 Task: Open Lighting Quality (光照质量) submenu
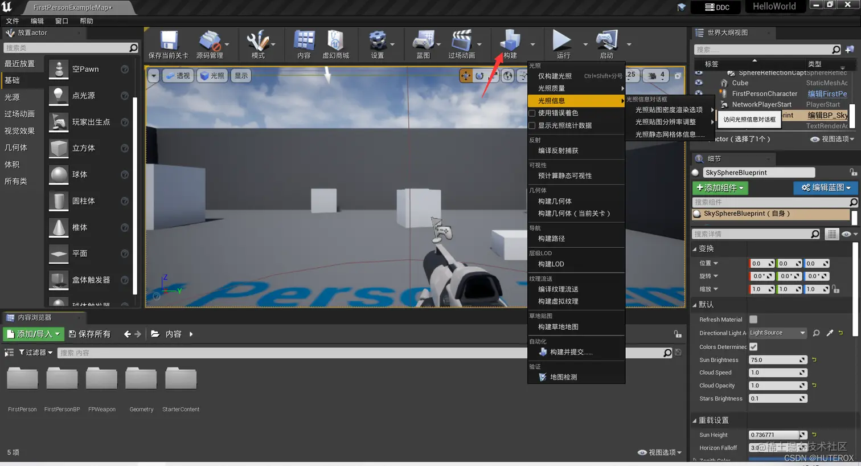point(576,88)
